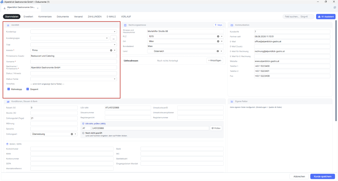Clear the Ort value with the x icon
This screenshot has height=181, width=338.
click(x=218, y=41)
